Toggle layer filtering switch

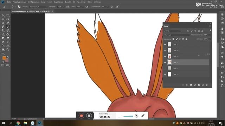pyautogui.click(x=210, y=30)
